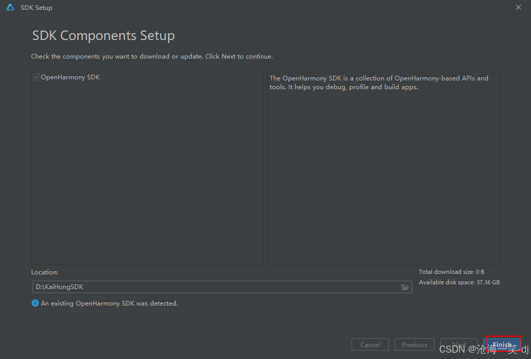
Task: Click the Previous button
Action: (414, 345)
